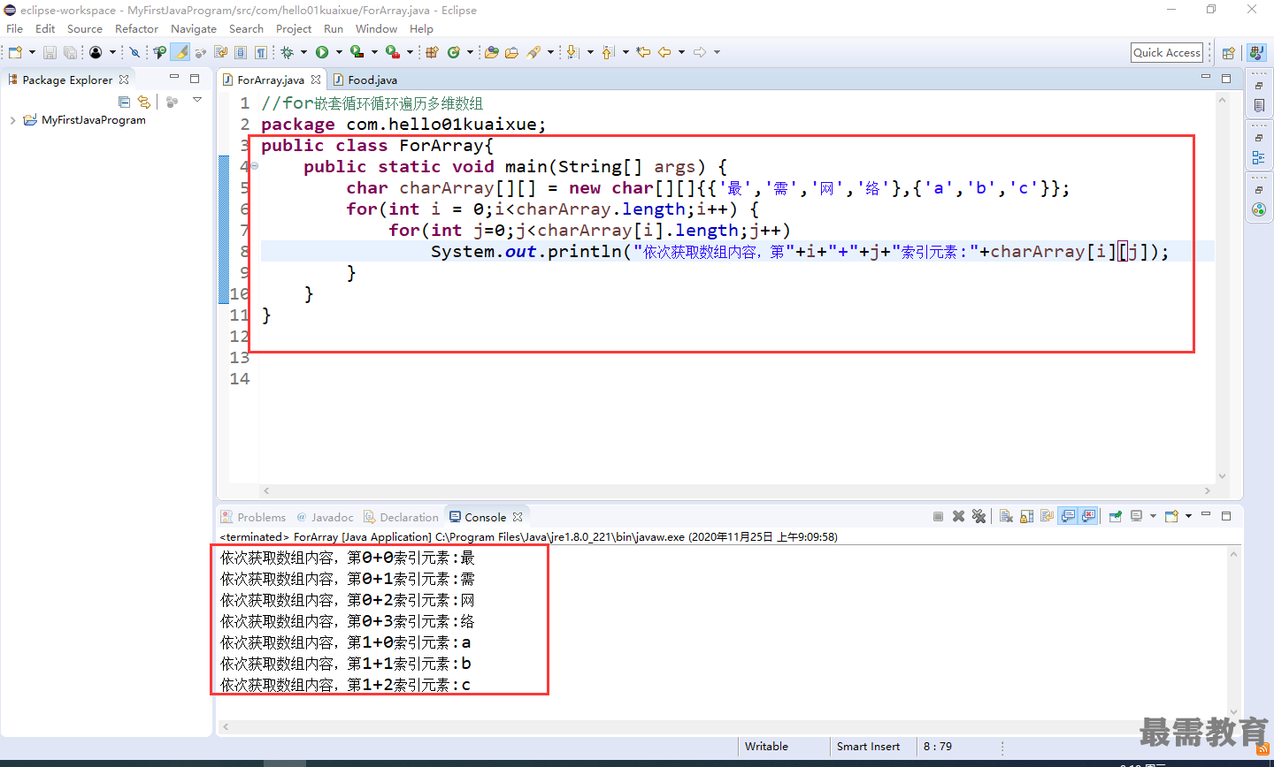Open the Debug button dropdown arrow

click(x=303, y=52)
